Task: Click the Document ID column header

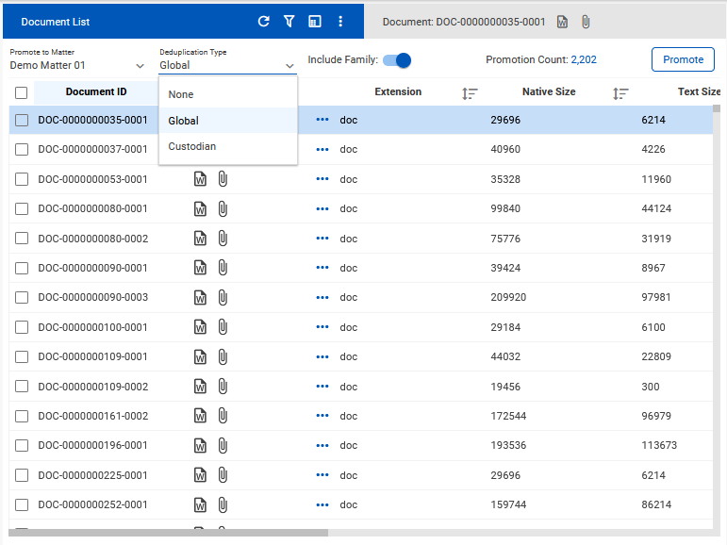Action: (x=96, y=91)
